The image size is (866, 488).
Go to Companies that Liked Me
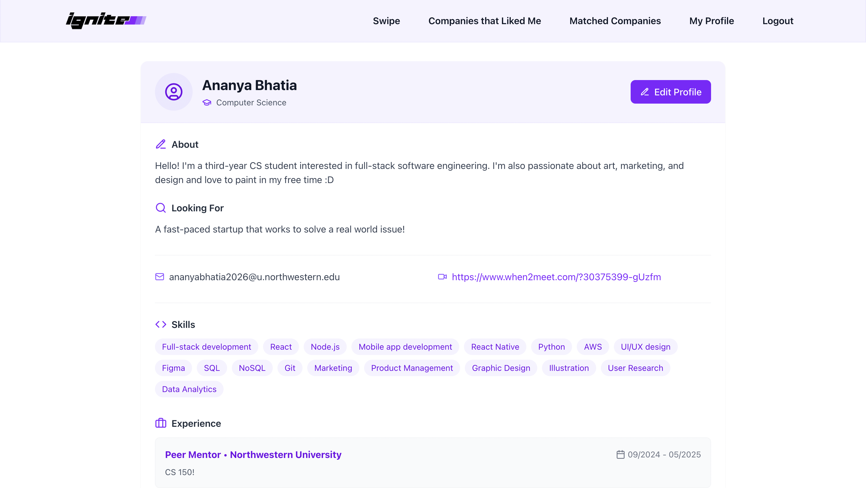tap(485, 21)
